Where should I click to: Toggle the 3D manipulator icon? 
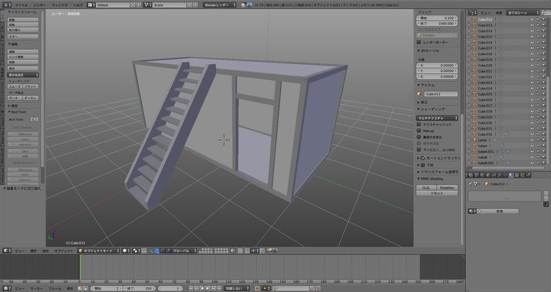151,251
